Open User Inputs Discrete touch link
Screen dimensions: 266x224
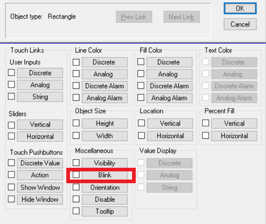point(40,73)
